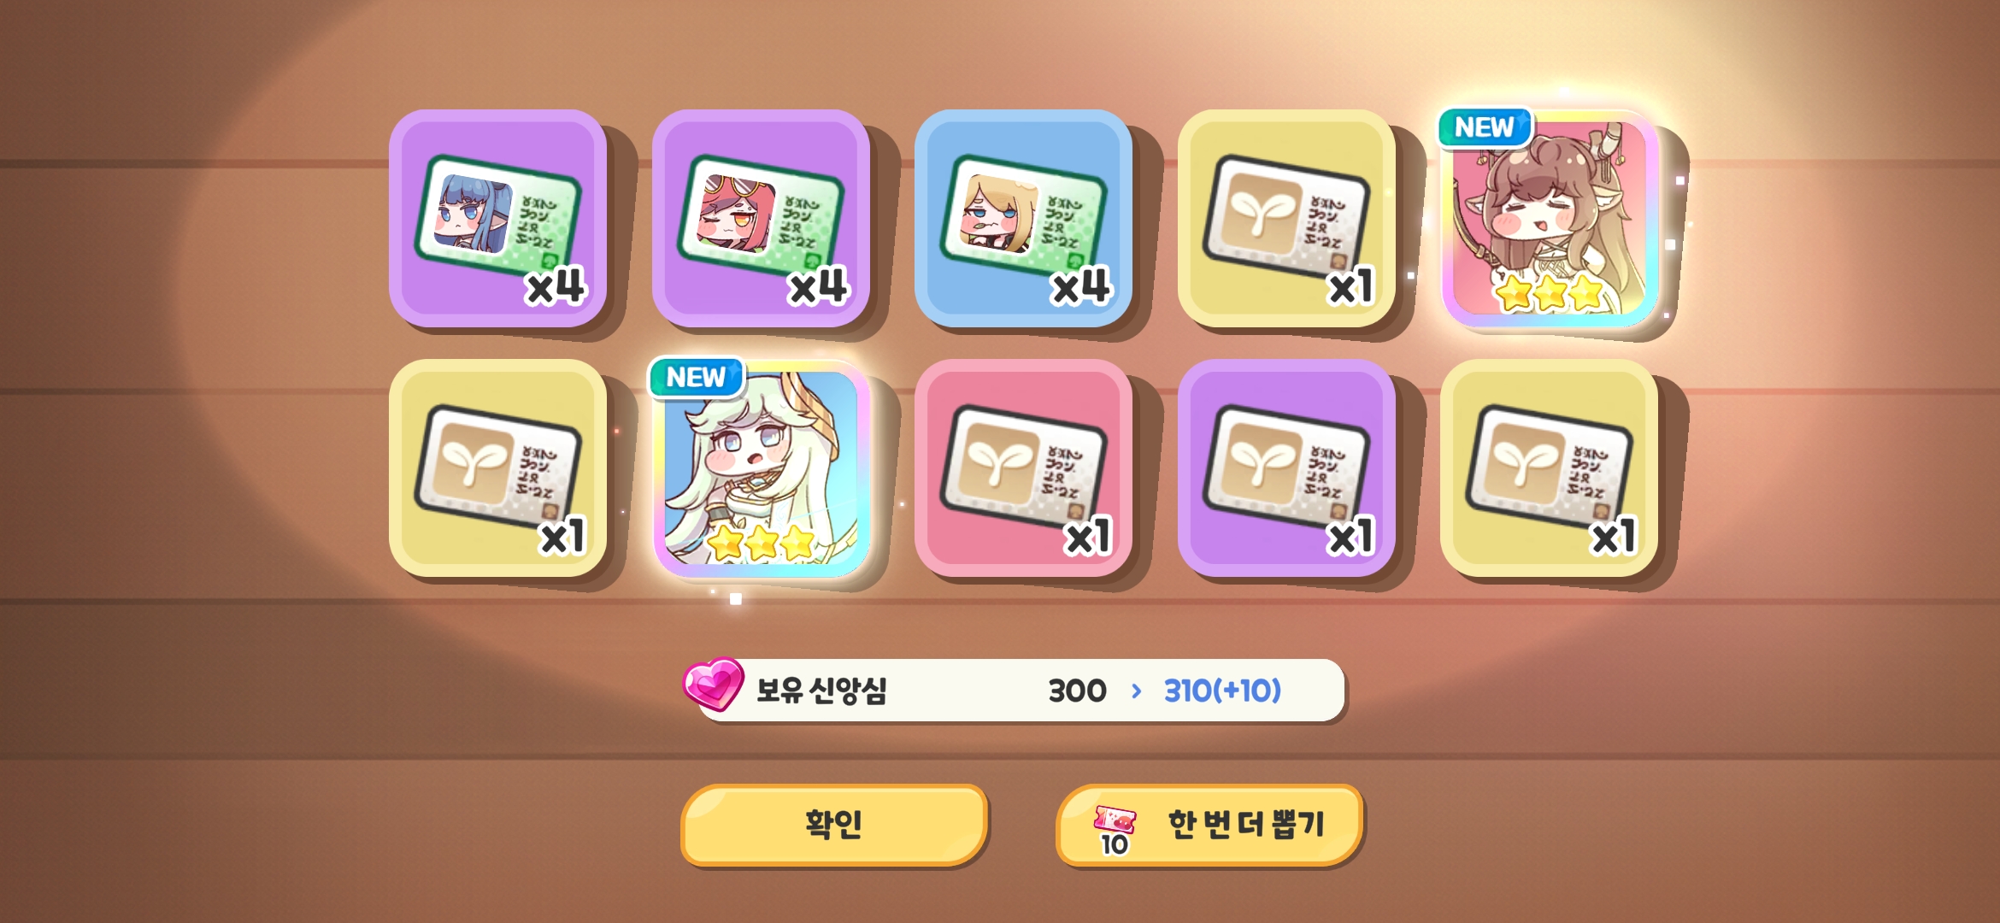
Task: Tap the sprout ticket in top row
Action: pos(1286,218)
